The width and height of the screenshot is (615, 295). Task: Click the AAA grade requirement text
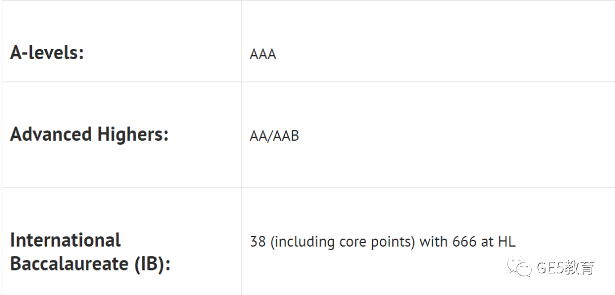pyautogui.click(x=263, y=54)
